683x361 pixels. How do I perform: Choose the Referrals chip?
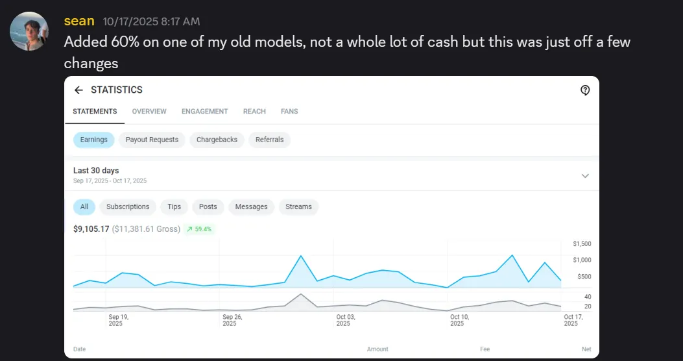pyautogui.click(x=269, y=140)
